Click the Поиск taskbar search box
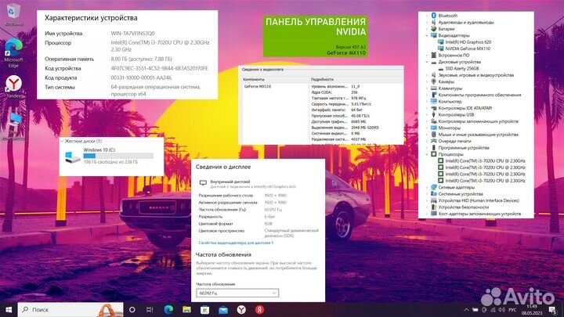The height and width of the screenshot is (317, 564). coord(70,309)
